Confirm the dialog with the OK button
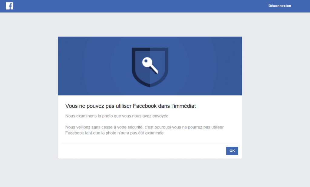Viewport: 310px width, 187px height. tap(232, 151)
